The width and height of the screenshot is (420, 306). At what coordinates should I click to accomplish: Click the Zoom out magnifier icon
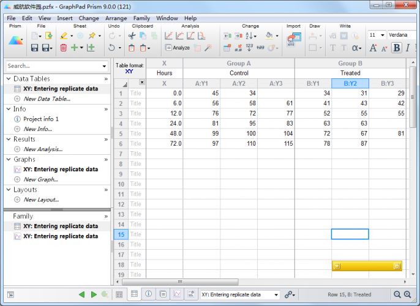[x=397, y=294]
